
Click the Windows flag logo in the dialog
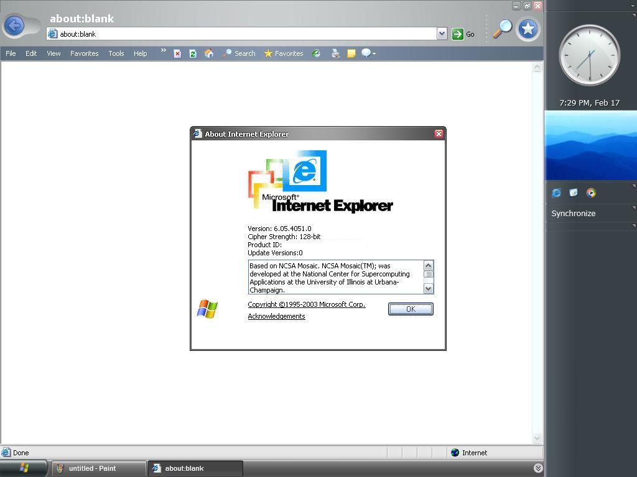(207, 309)
